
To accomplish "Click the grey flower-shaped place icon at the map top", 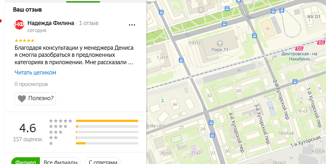I will pyautogui.click(x=201, y=10).
